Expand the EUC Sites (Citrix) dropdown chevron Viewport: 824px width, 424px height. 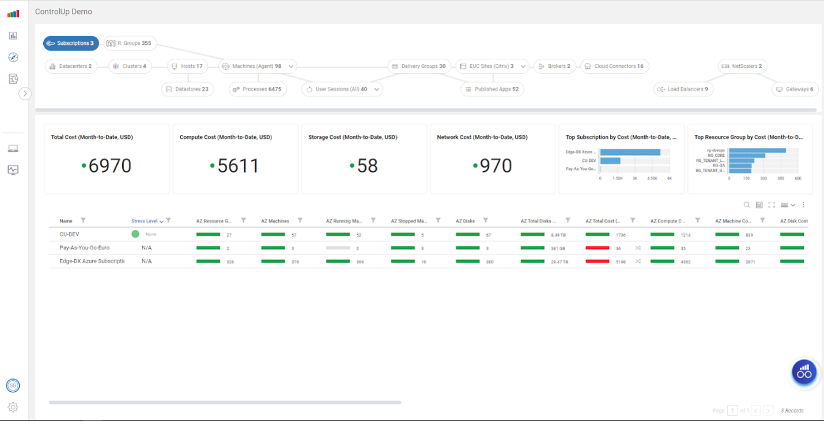tap(523, 66)
